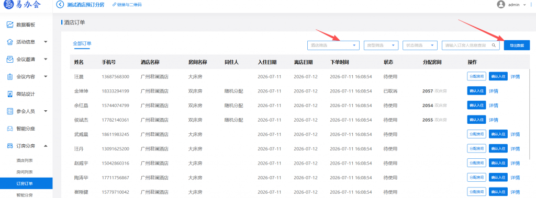The width and height of the screenshot is (536, 198).
Task: Click the 会议邀请 envelope icon
Action: click(10, 60)
